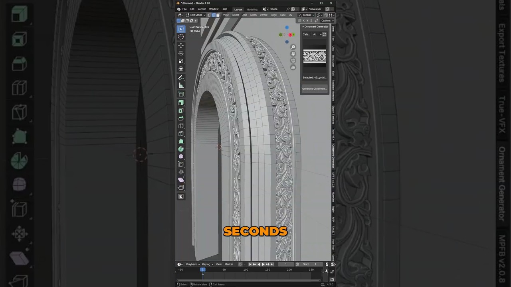Screen dimensions: 511x287
Task: Select the Select Box tool
Action: [181, 29]
